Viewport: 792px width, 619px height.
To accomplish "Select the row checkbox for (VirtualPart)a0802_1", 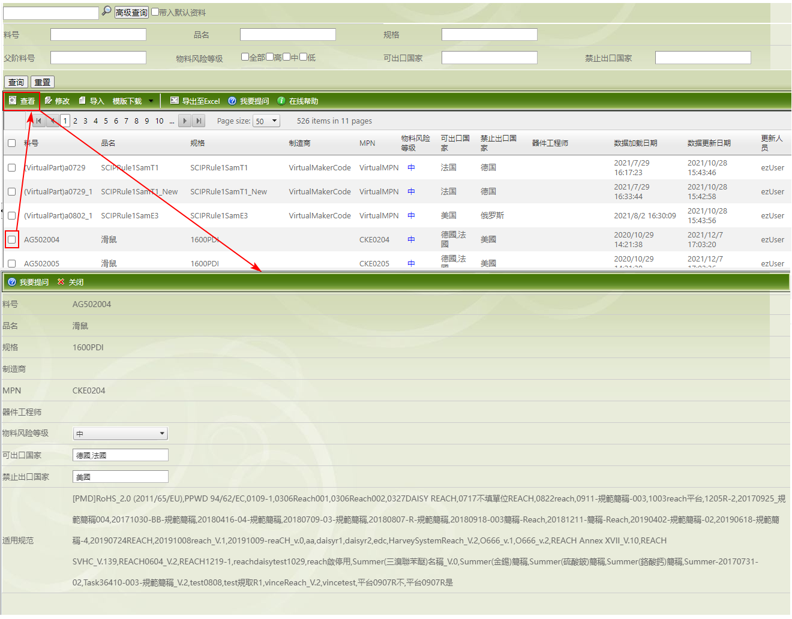I will (11, 215).
